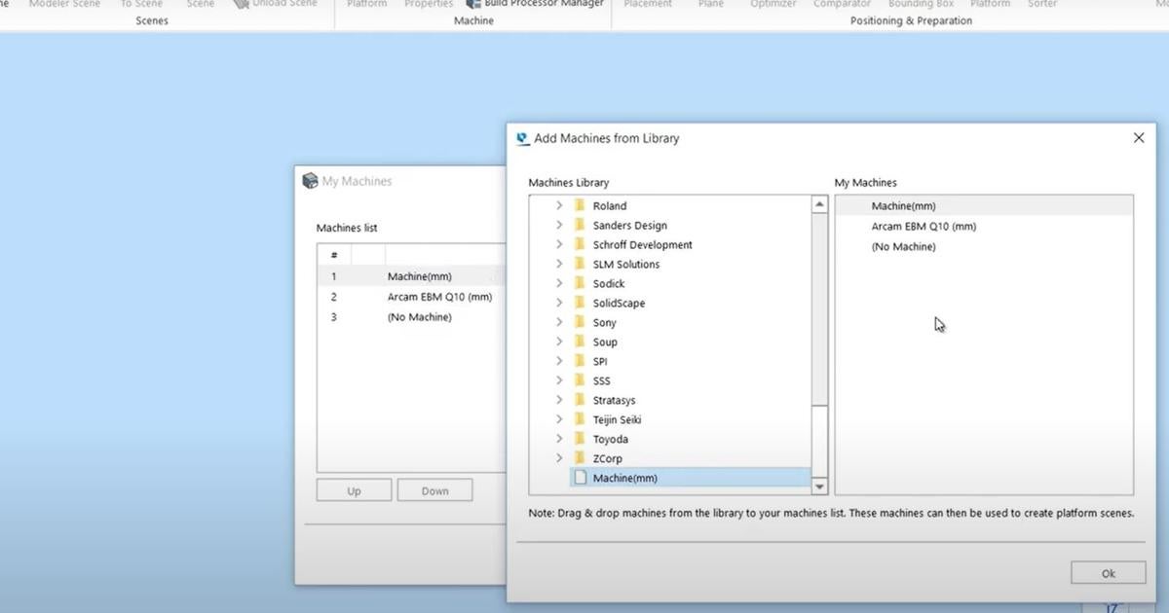The height and width of the screenshot is (613, 1169).
Task: Click the My Machines cube icon
Action: (x=309, y=180)
